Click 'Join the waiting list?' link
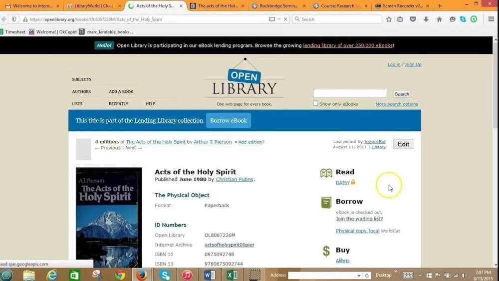The height and width of the screenshot is (281, 499). tap(359, 219)
